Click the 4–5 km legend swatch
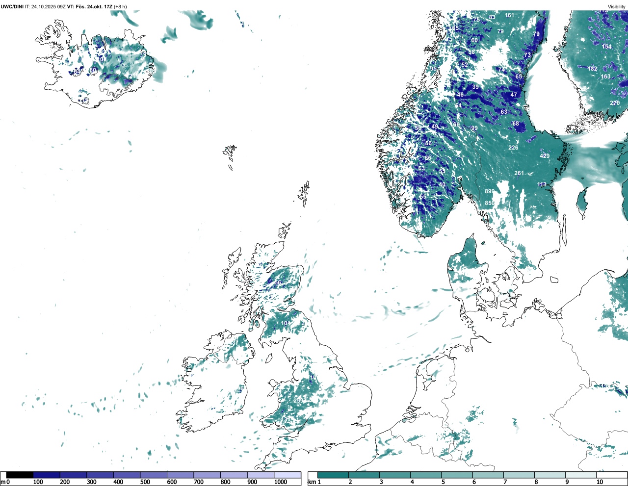The width and height of the screenshot is (628, 486). (426, 475)
